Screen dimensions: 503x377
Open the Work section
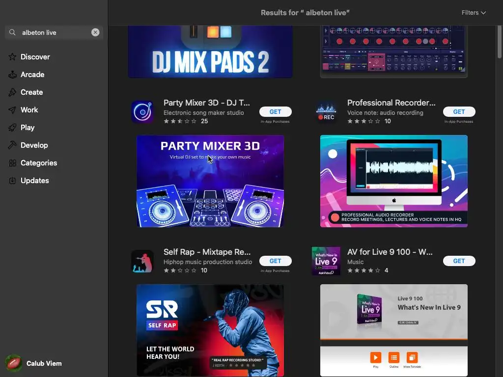(x=29, y=110)
